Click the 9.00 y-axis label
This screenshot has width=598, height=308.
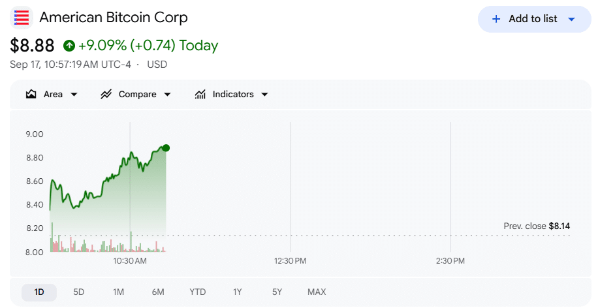tap(35, 134)
